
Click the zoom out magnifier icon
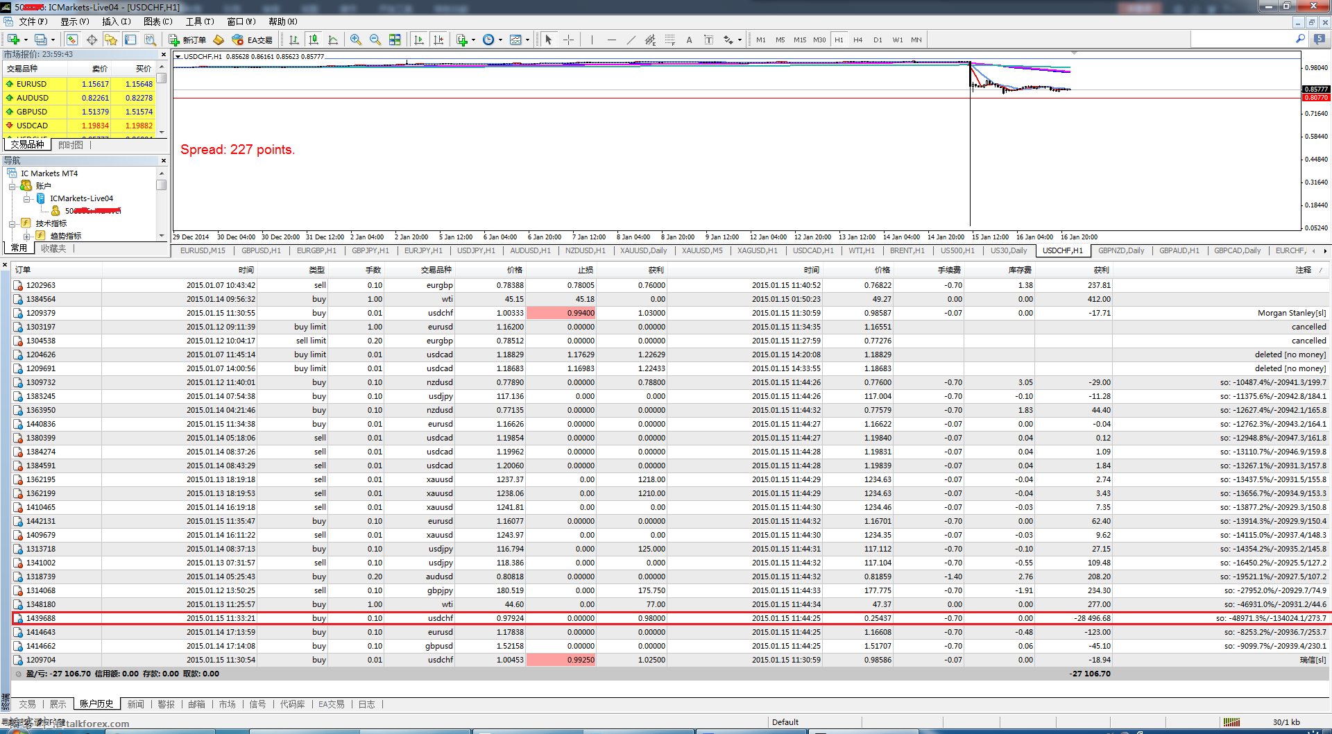coord(375,40)
